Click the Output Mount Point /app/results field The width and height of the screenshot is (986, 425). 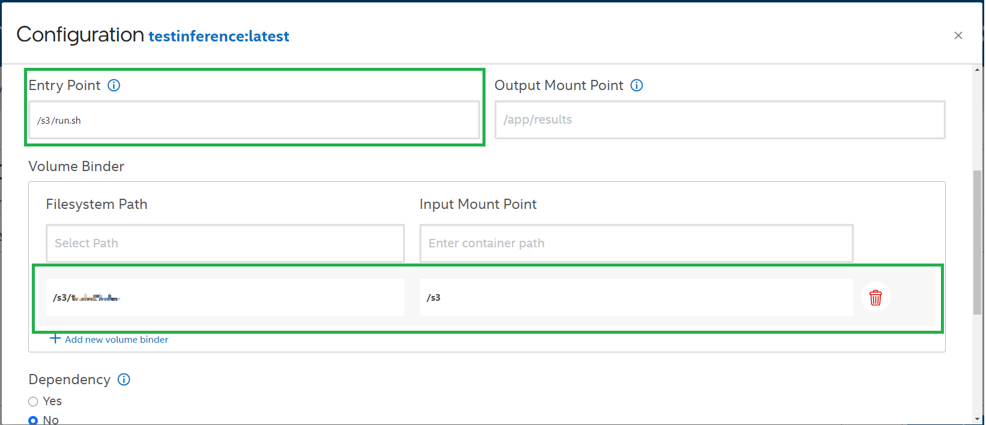pos(719,120)
